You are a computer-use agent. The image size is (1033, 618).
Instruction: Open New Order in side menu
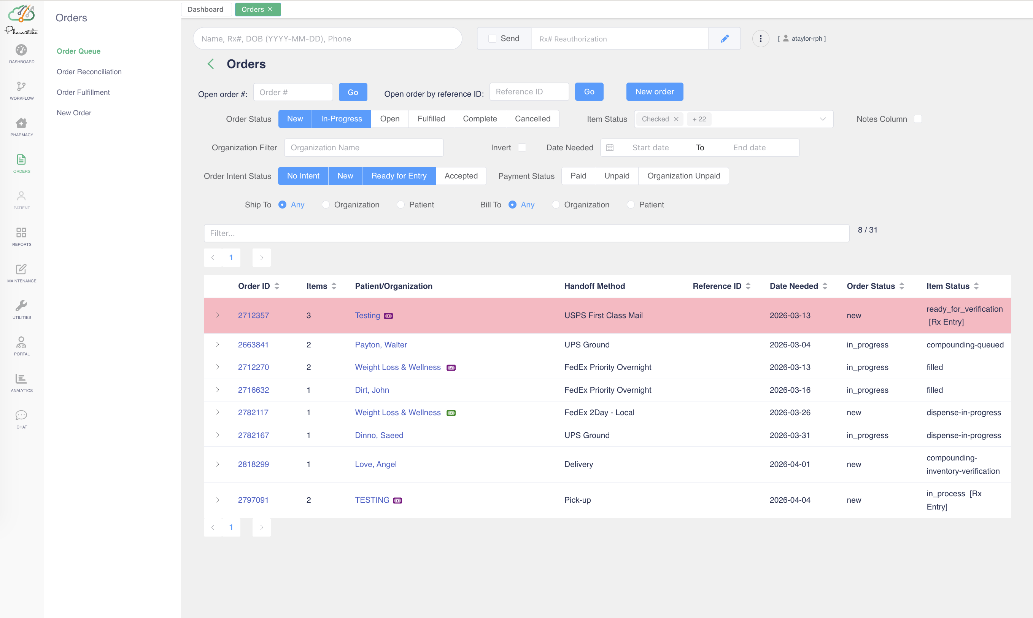pos(74,113)
